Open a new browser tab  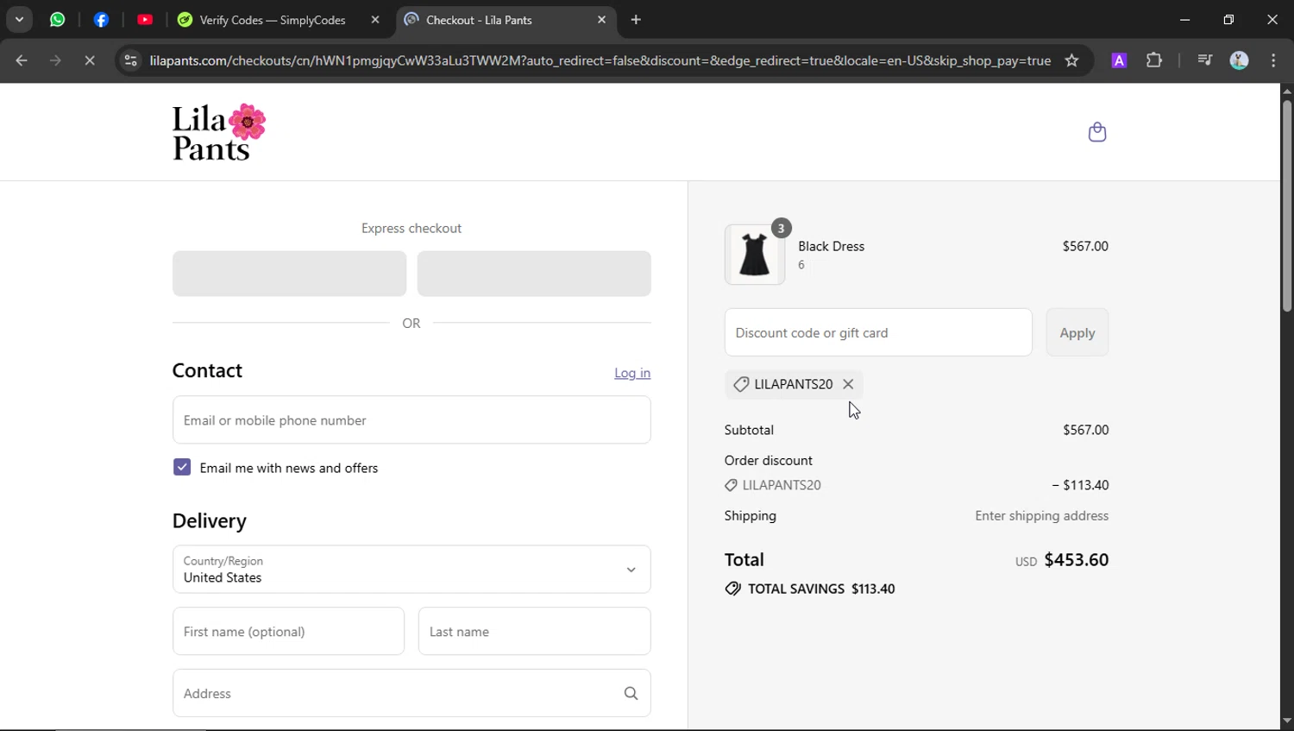tap(636, 20)
